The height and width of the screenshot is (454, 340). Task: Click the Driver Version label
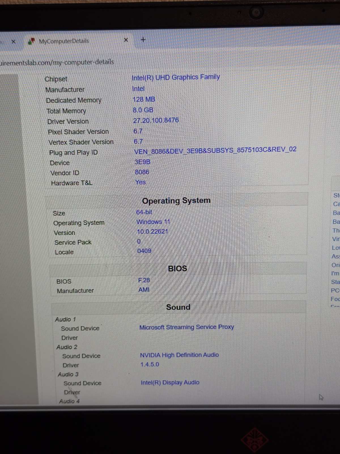pyautogui.click(x=68, y=121)
